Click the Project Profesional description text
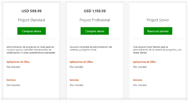The width and height of the screenshot is (188, 101). (x=91, y=48)
